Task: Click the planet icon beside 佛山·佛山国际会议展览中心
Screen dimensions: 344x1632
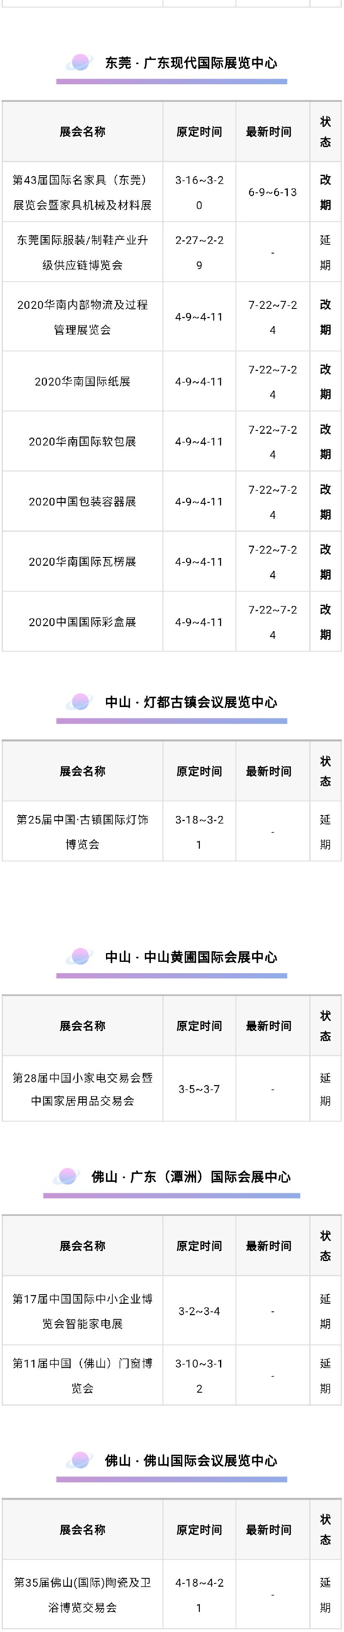Action: (x=80, y=1460)
